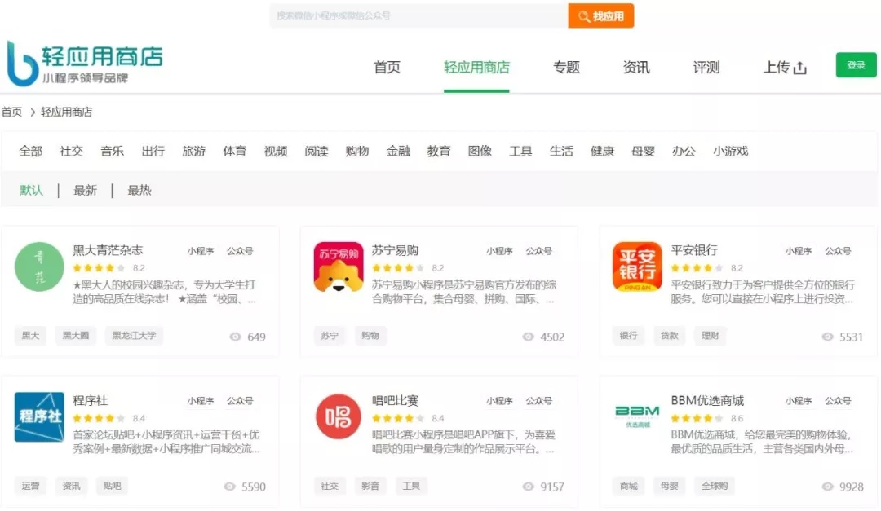Filter by the 工具 category
This screenshot has height=511, width=881.
520,151
